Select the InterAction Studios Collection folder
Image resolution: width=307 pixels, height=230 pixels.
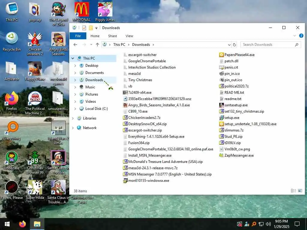pos(152,67)
